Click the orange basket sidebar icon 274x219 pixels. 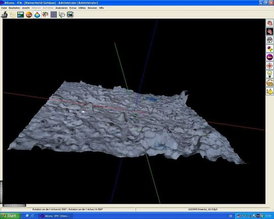tap(269, 83)
